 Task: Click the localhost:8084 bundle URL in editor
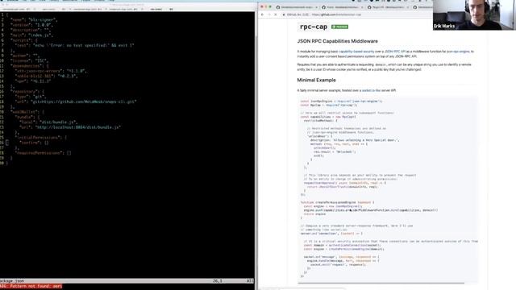click(78, 127)
